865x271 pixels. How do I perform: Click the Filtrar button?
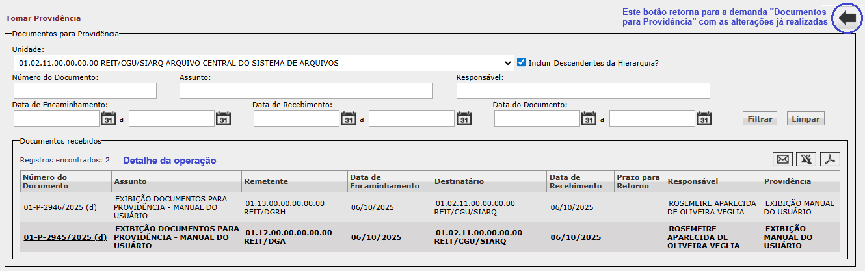759,119
